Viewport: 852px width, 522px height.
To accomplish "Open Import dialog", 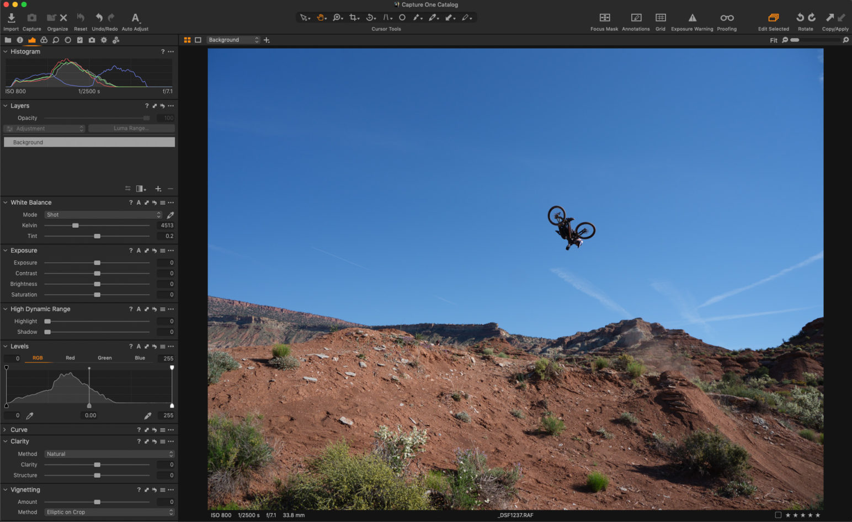I will point(10,17).
